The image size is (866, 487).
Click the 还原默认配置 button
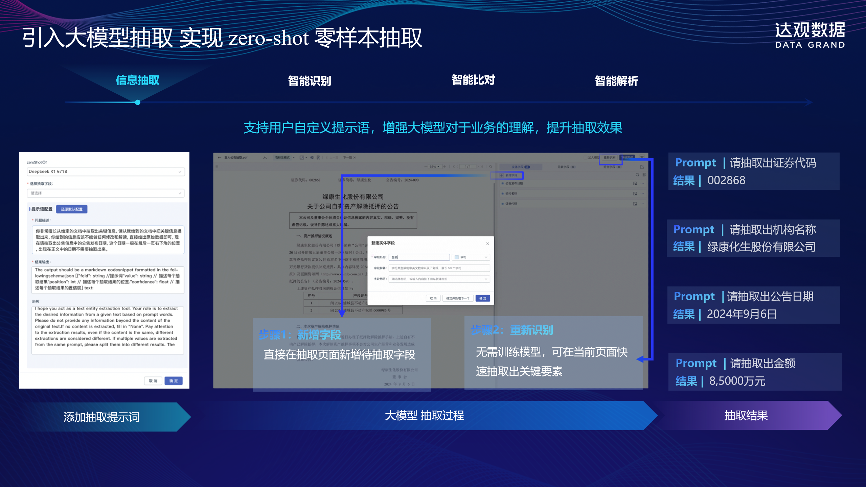72,209
